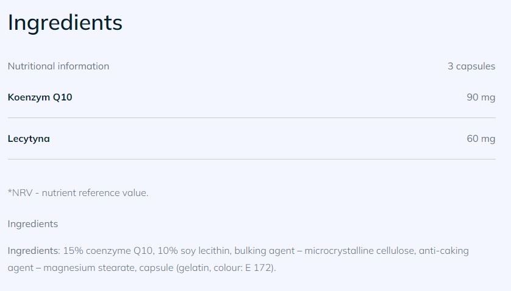The width and height of the screenshot is (511, 291).
Task: Click the word capsule in the ingredients list
Action: [155, 268]
